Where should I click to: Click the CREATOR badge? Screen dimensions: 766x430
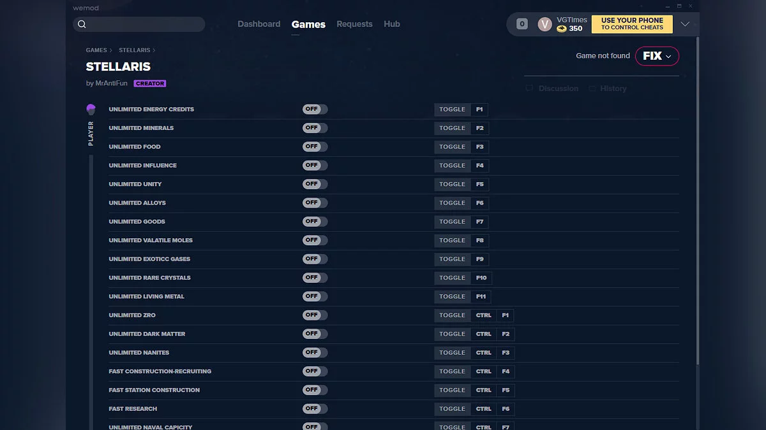click(x=150, y=83)
